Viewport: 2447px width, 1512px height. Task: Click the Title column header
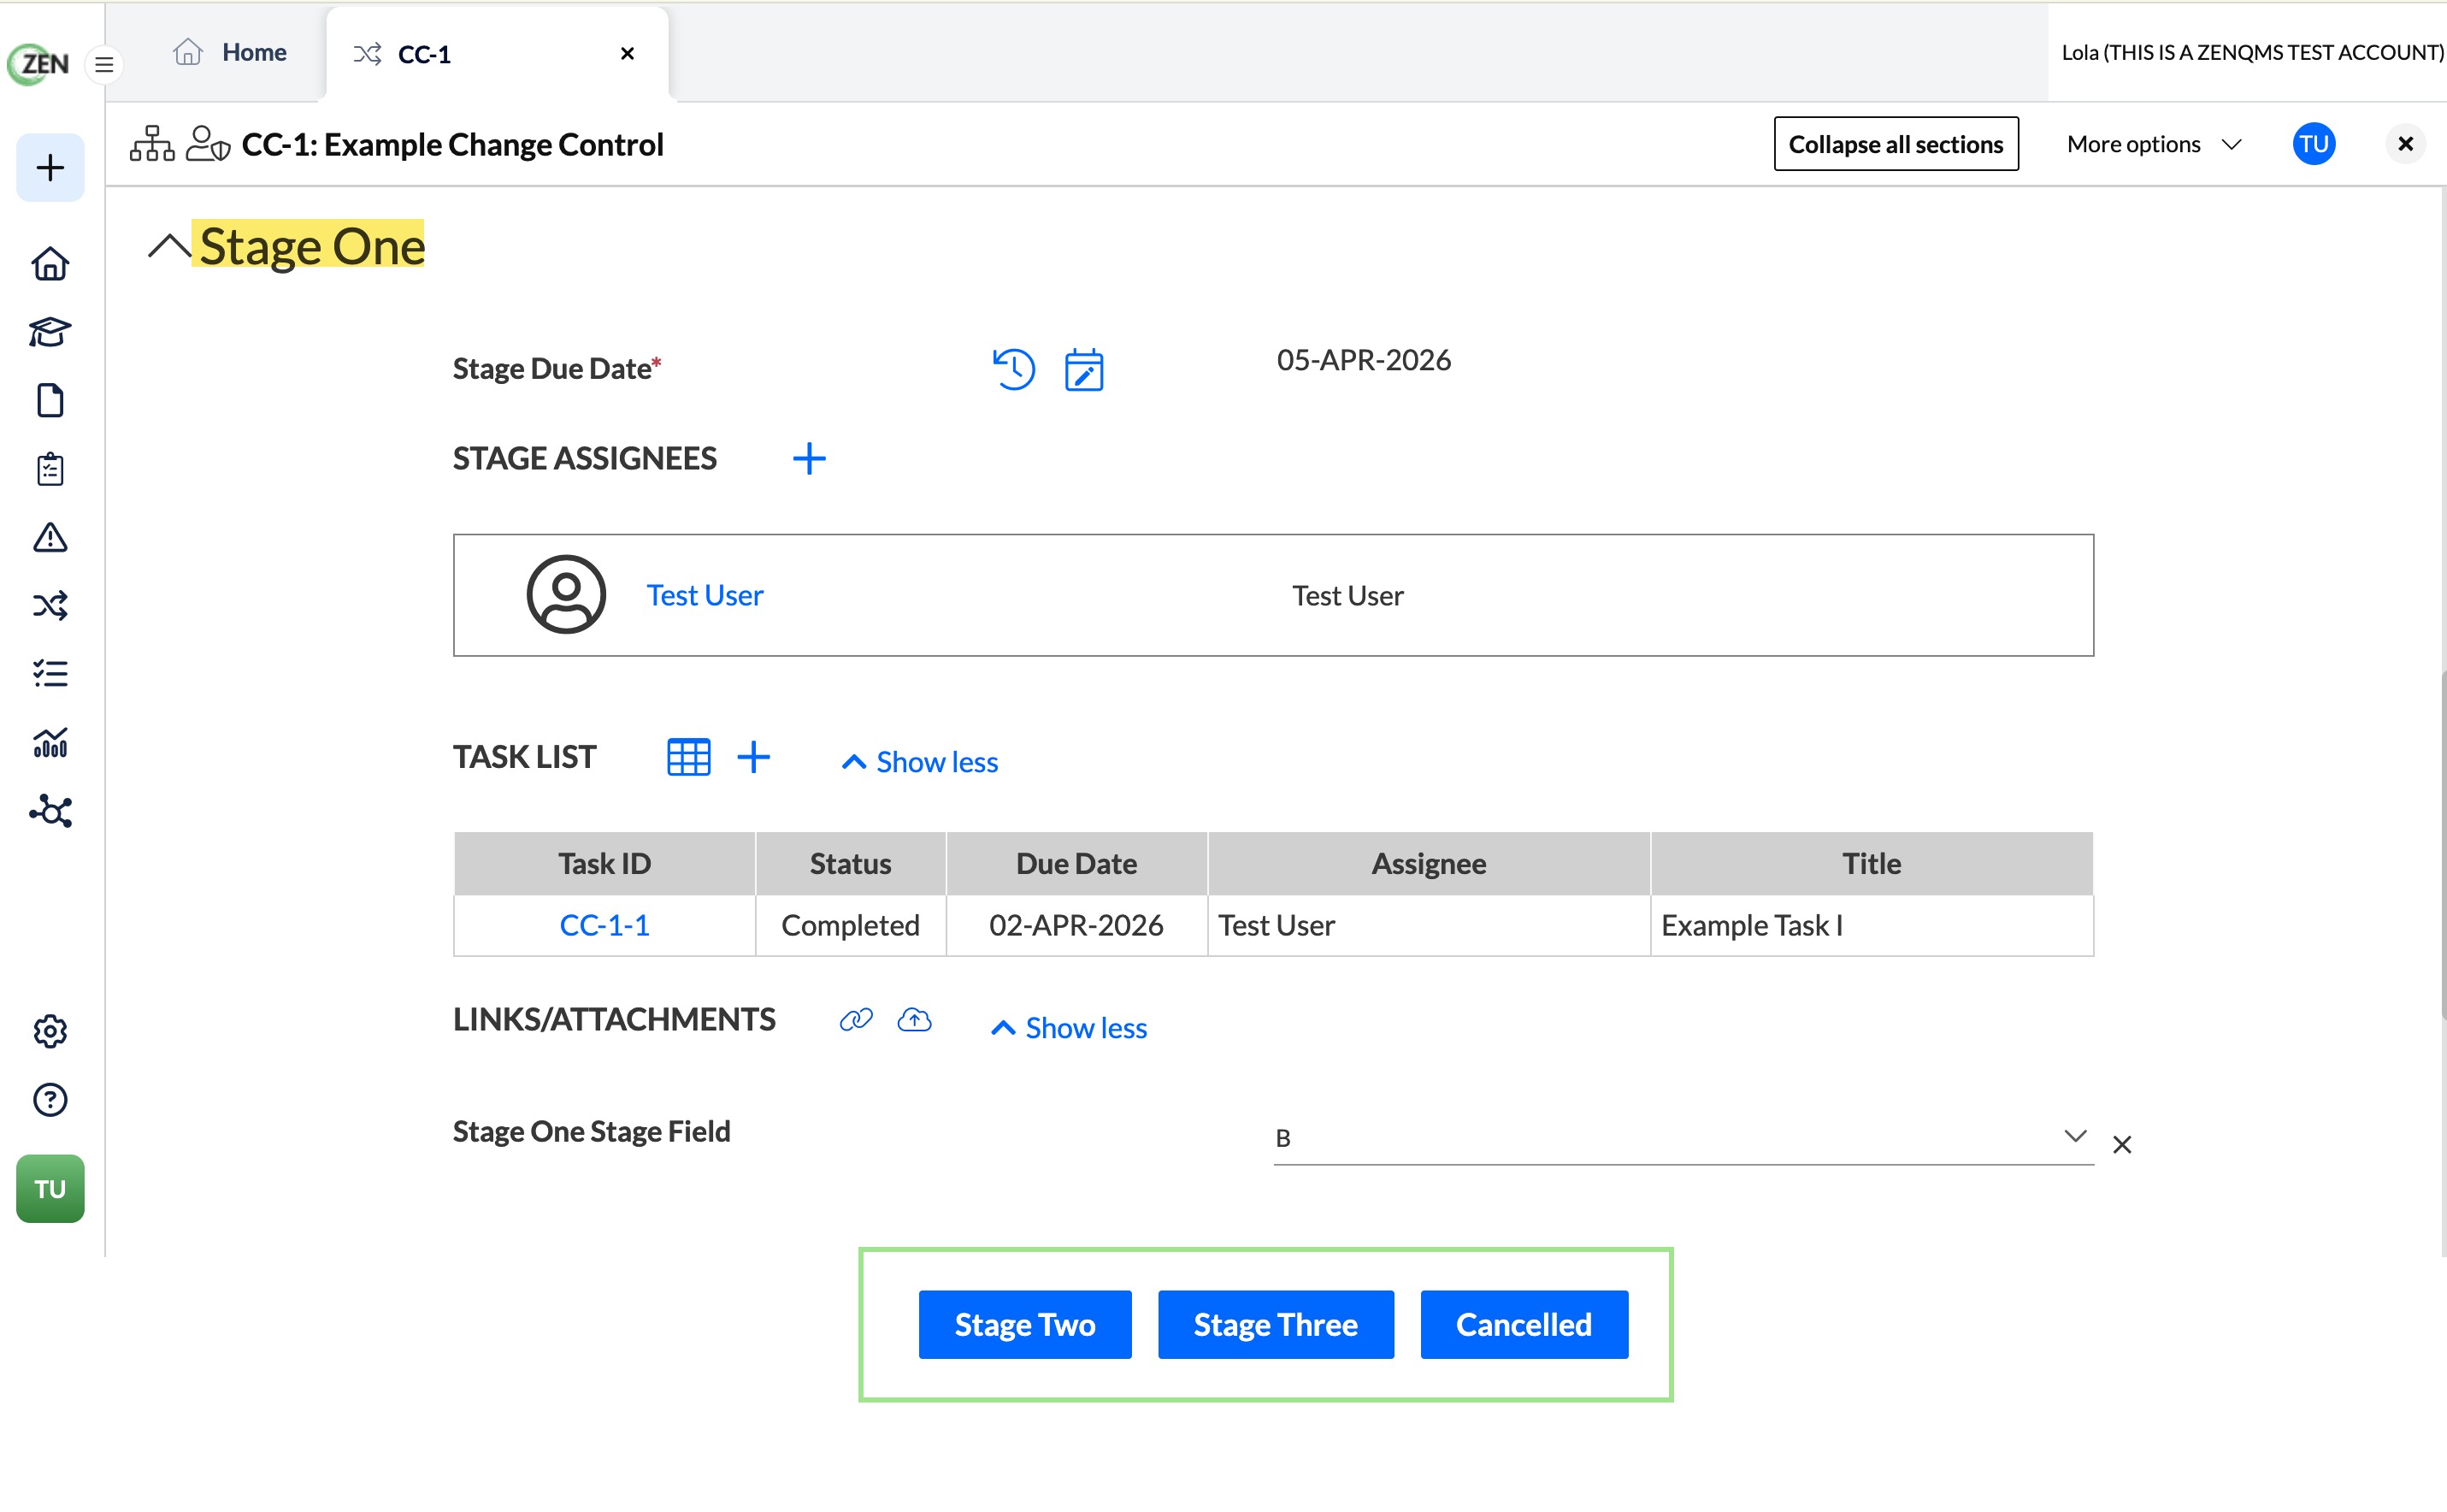[1872, 863]
